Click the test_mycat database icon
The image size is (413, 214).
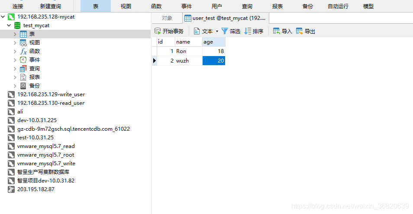pos(17,25)
